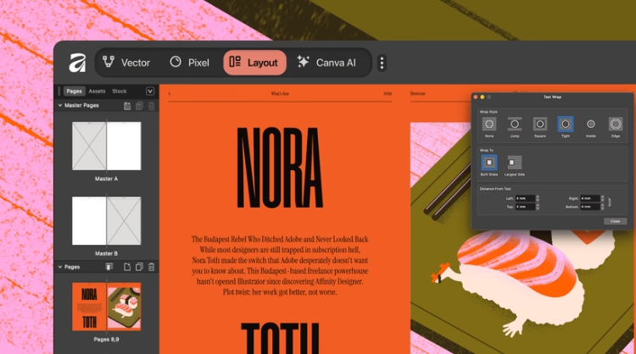
Task: Set wrap style to Square
Action: coord(540,124)
